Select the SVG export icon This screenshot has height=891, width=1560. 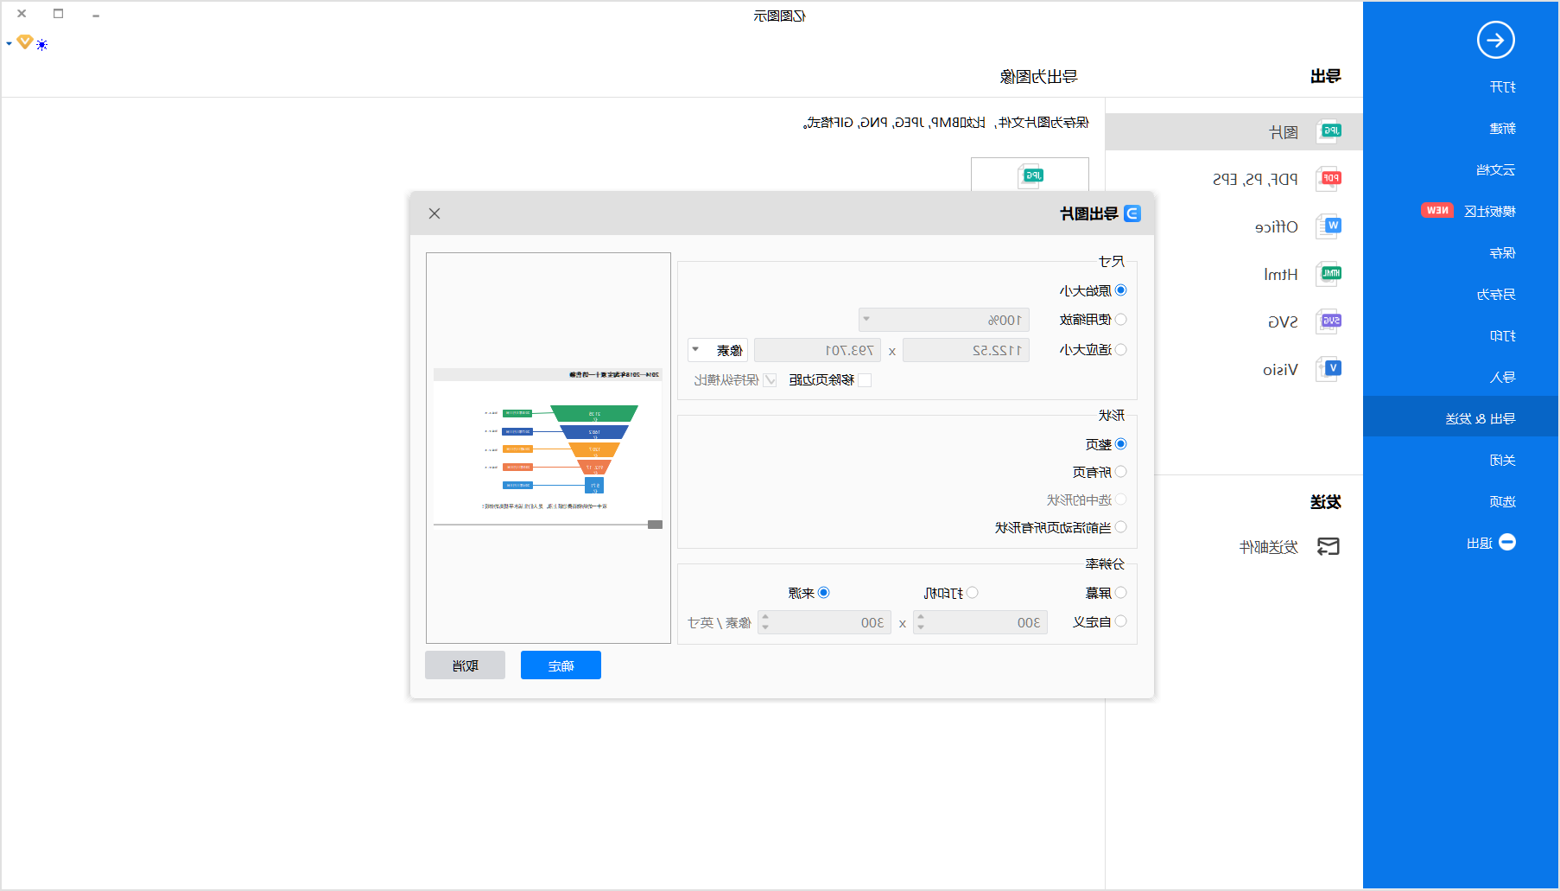click(x=1329, y=321)
